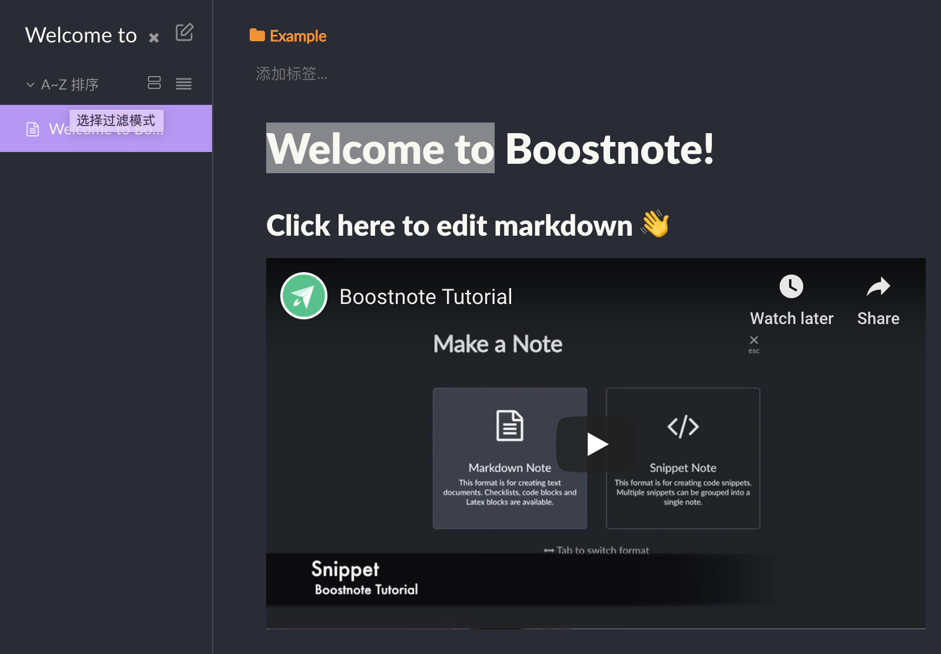Click the Snippet Note card in the video
Screen dimensions: 941x654
click(683, 458)
